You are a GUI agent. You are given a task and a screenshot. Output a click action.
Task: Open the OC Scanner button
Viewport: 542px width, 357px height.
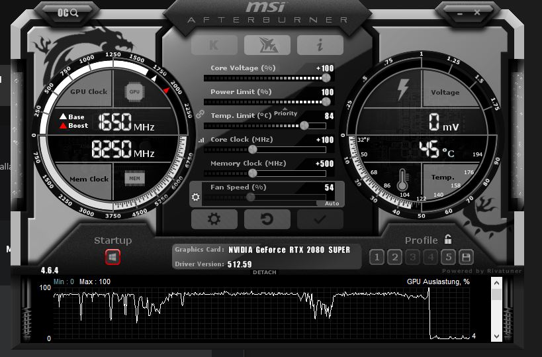(x=68, y=13)
